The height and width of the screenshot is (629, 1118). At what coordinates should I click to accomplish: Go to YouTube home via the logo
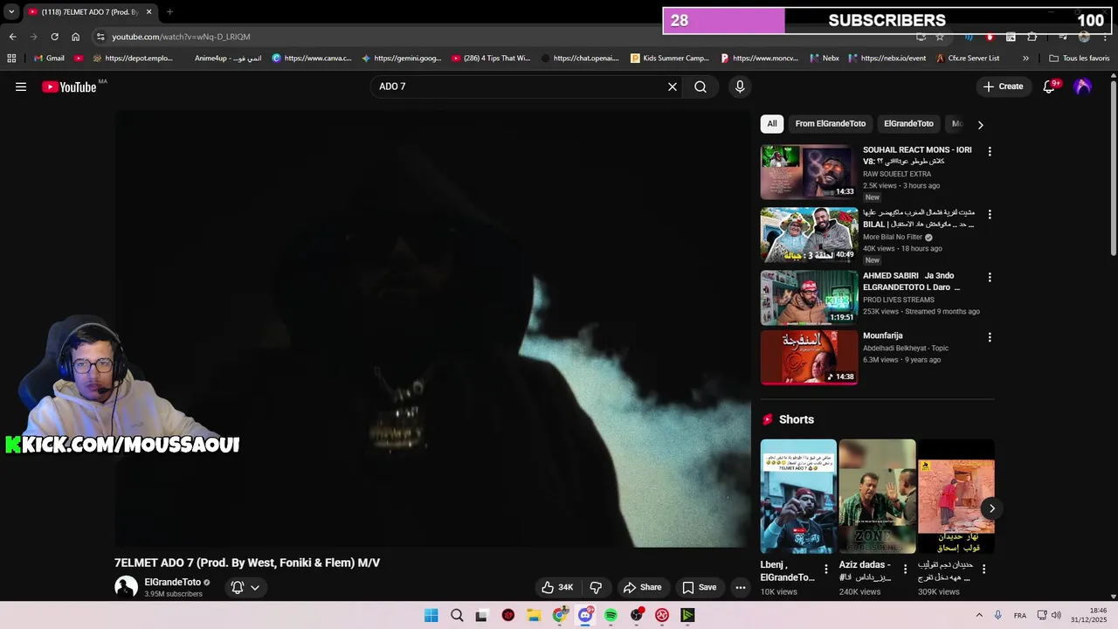click(x=69, y=86)
